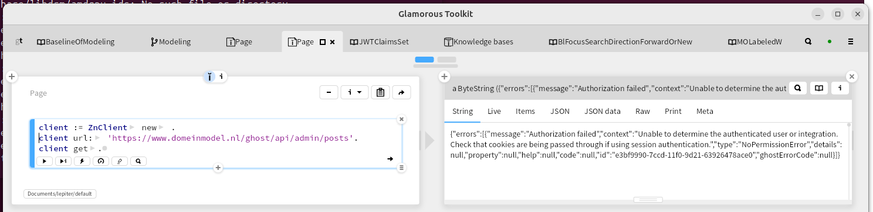
Task: Click the play-and-inspect snippet button
Action: 63,161
